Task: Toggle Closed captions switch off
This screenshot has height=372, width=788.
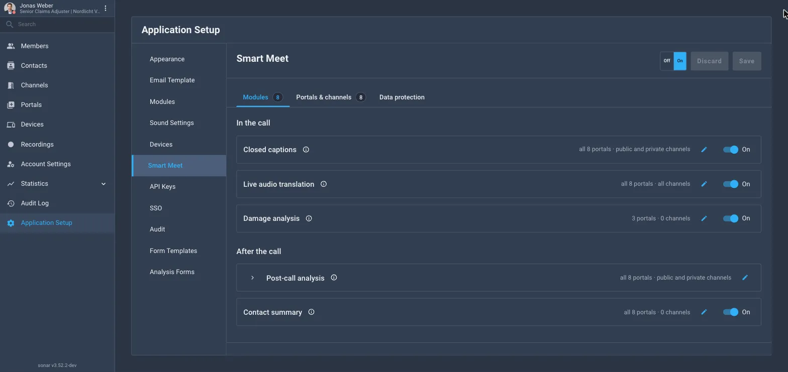Action: point(731,150)
